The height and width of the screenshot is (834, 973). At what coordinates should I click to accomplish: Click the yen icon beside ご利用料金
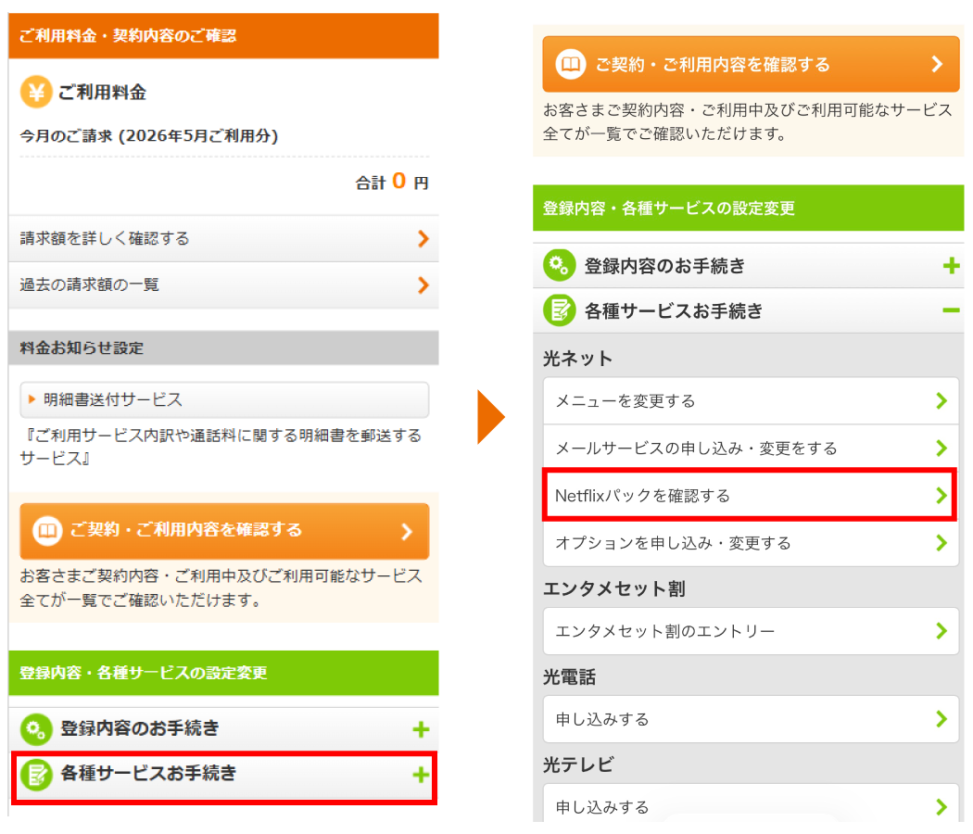click(x=36, y=92)
